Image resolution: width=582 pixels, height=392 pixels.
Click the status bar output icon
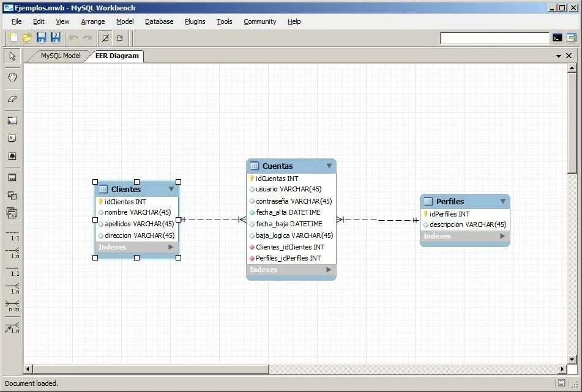tap(562, 383)
